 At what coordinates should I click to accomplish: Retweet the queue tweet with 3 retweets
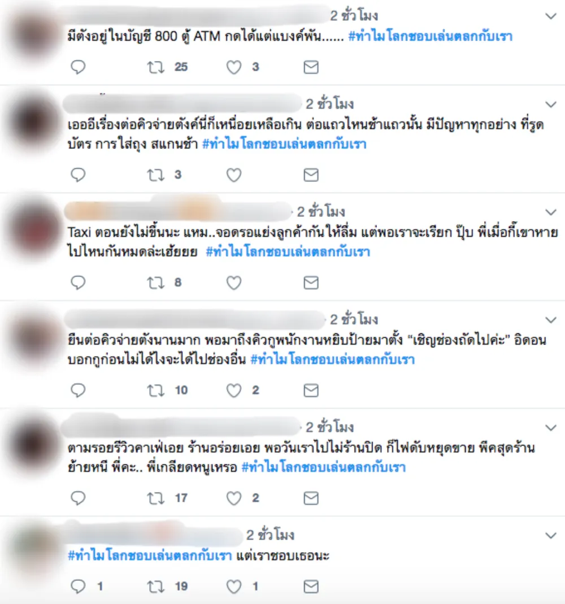coord(156,175)
